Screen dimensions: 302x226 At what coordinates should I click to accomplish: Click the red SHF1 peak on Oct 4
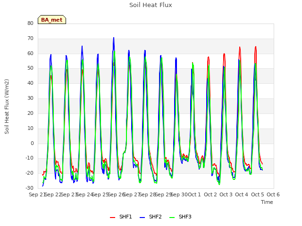[x=240, y=47]
